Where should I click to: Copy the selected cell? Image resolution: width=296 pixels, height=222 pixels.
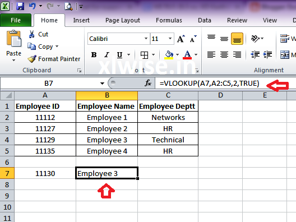40,47
